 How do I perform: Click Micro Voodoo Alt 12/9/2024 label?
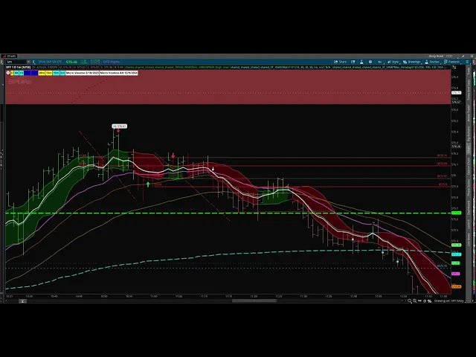pyautogui.click(x=119, y=73)
